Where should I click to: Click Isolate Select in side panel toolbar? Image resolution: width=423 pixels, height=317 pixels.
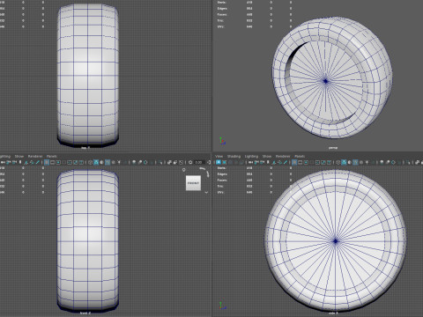(408, 162)
